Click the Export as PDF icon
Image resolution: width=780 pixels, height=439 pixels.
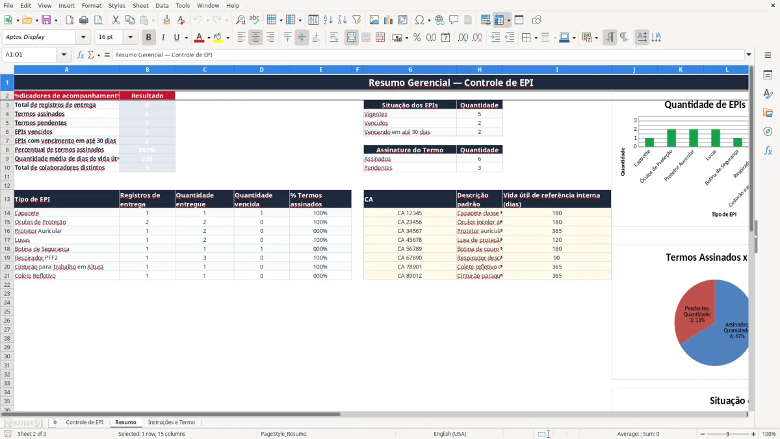point(70,20)
